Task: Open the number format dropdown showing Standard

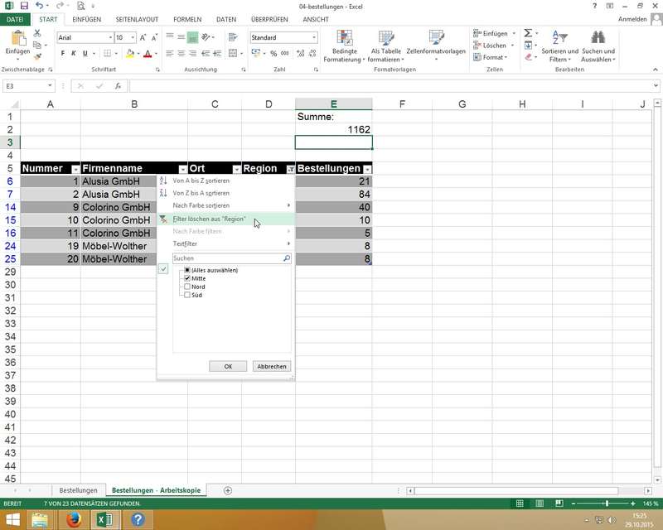Action: tap(314, 38)
